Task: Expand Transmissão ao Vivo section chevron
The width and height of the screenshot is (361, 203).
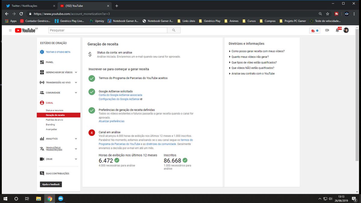Action: click(76, 82)
